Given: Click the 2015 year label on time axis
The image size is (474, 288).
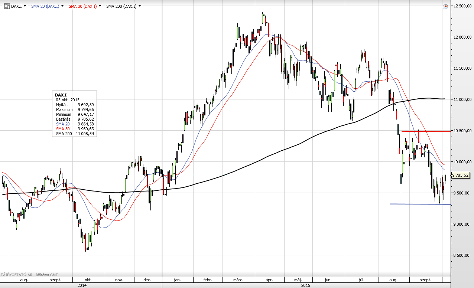Looking at the screenshot, I should (x=306, y=285).
